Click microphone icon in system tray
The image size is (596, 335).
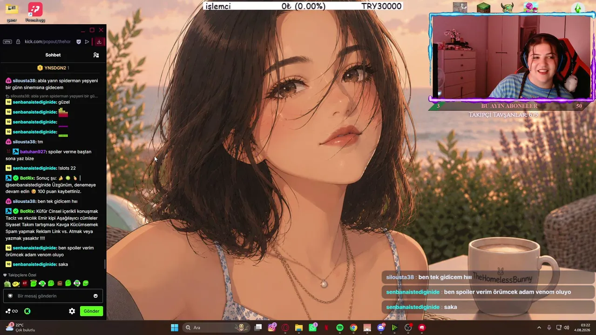[549, 328]
